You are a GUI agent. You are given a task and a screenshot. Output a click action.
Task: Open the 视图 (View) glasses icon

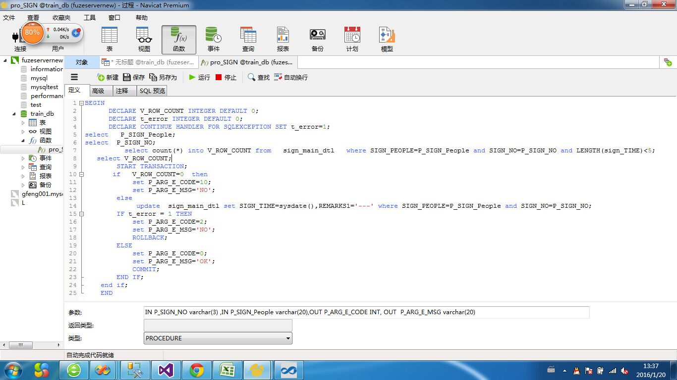click(x=144, y=39)
